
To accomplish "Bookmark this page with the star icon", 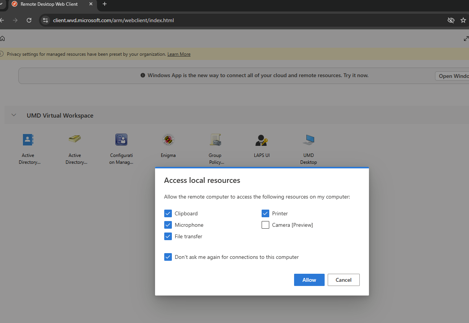I will [x=463, y=20].
